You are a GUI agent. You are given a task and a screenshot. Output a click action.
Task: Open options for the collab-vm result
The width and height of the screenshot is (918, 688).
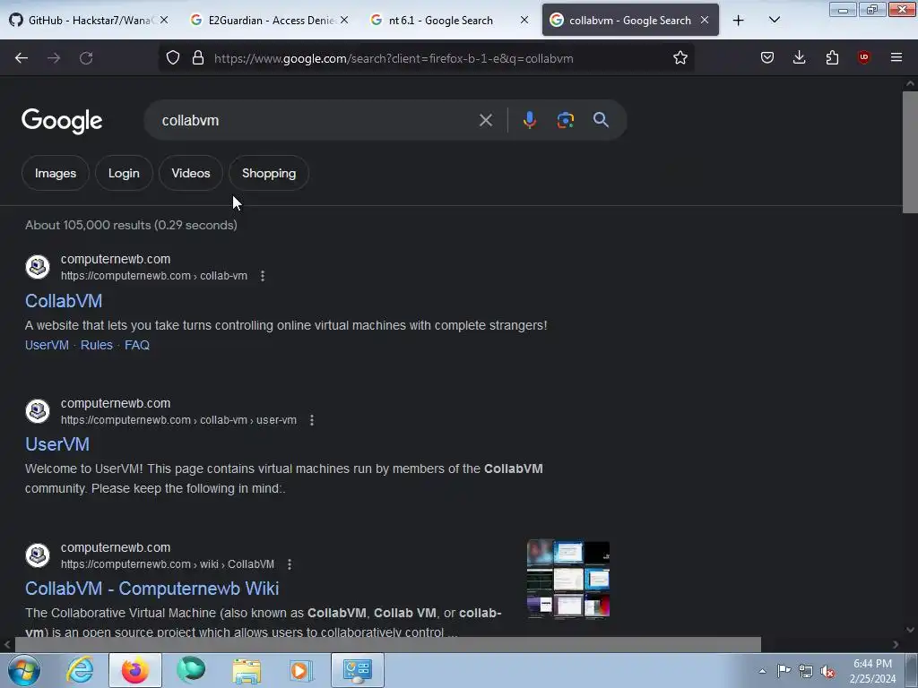tap(263, 276)
